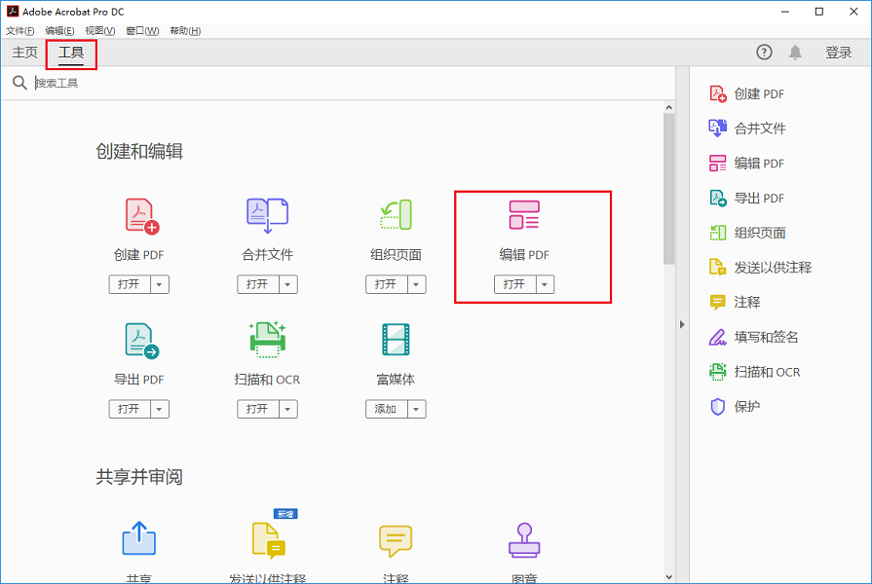Select 导出 PDF in right sidebar
Screen dimensions: 872x584
pyautogui.click(x=747, y=198)
